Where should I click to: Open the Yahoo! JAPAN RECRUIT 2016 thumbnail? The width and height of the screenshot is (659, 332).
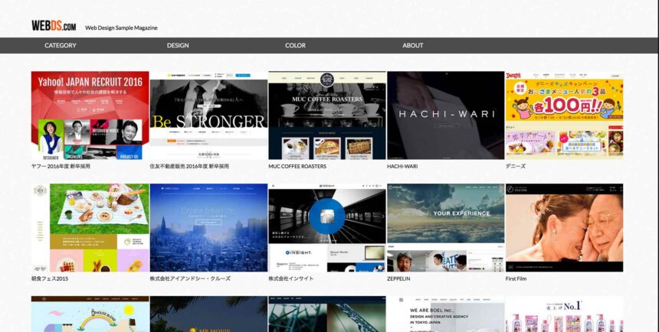(x=90, y=116)
